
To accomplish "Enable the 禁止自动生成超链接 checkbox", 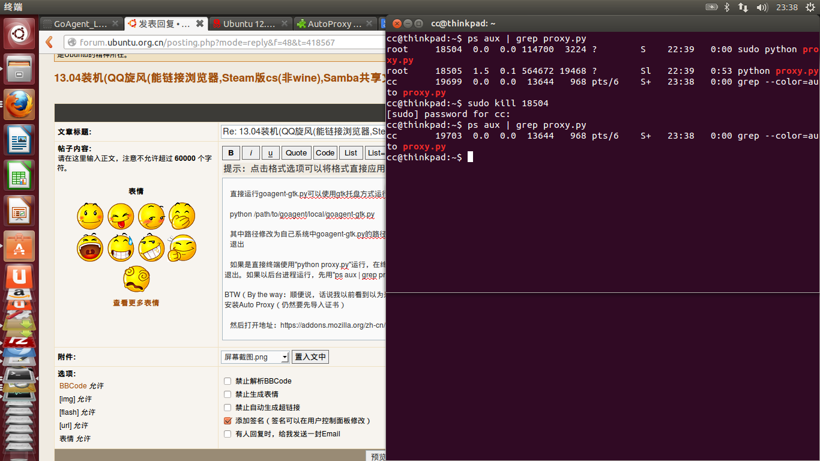I will click(228, 408).
